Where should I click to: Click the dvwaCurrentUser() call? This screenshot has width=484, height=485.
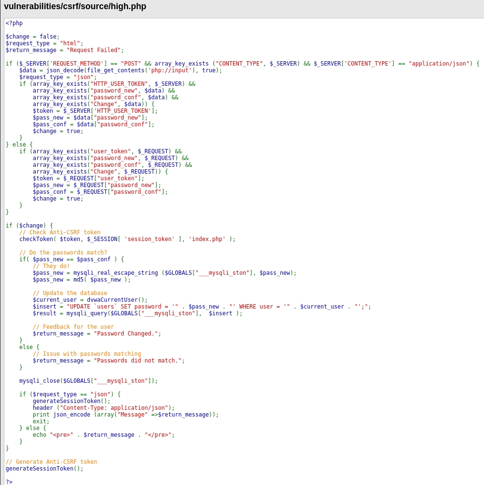click(117, 300)
